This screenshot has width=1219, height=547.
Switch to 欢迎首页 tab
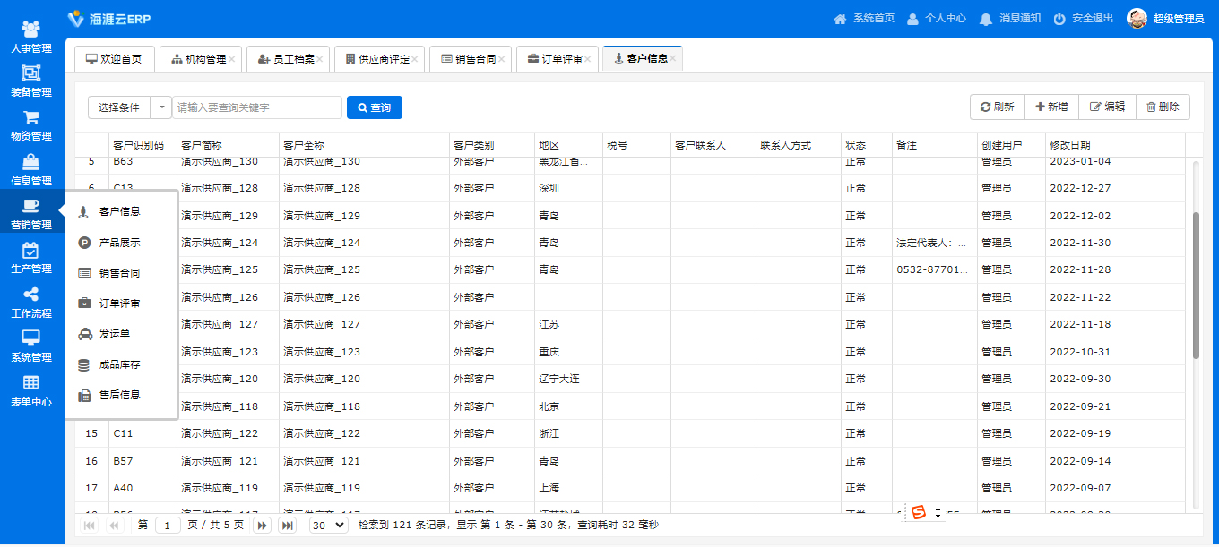click(x=114, y=59)
